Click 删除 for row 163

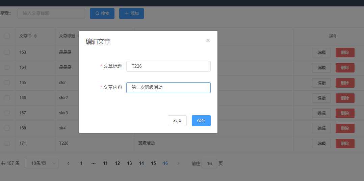(x=345, y=52)
